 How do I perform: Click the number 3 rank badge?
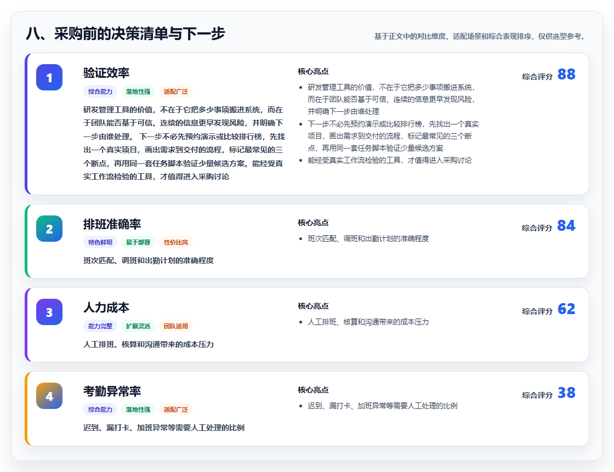[49, 312]
